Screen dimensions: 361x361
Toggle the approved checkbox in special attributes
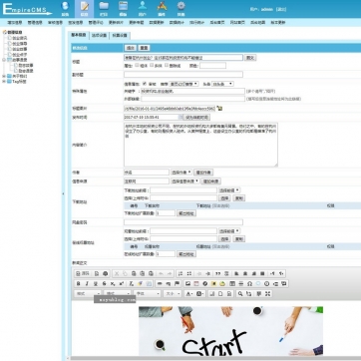145,84
